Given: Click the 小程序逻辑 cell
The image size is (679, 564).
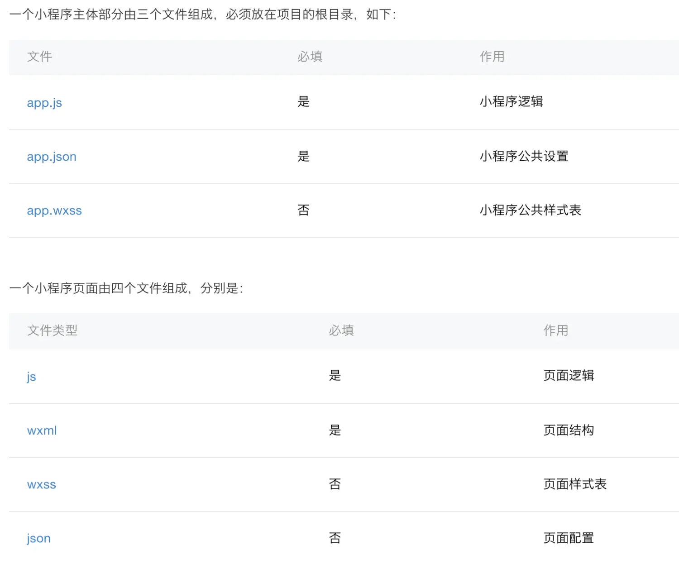Looking at the screenshot, I should 511,101.
